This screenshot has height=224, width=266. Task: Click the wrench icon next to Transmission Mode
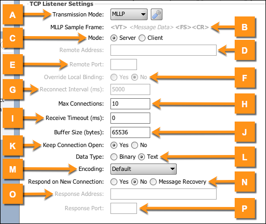157,14
